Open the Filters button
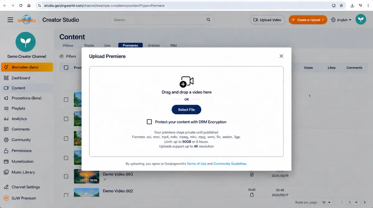This screenshot has height=208, width=373. tap(68, 56)
